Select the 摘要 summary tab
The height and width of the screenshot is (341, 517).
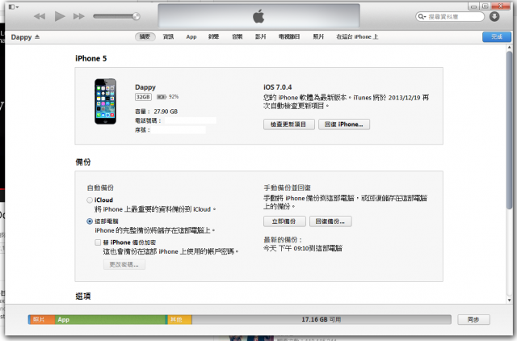point(145,36)
